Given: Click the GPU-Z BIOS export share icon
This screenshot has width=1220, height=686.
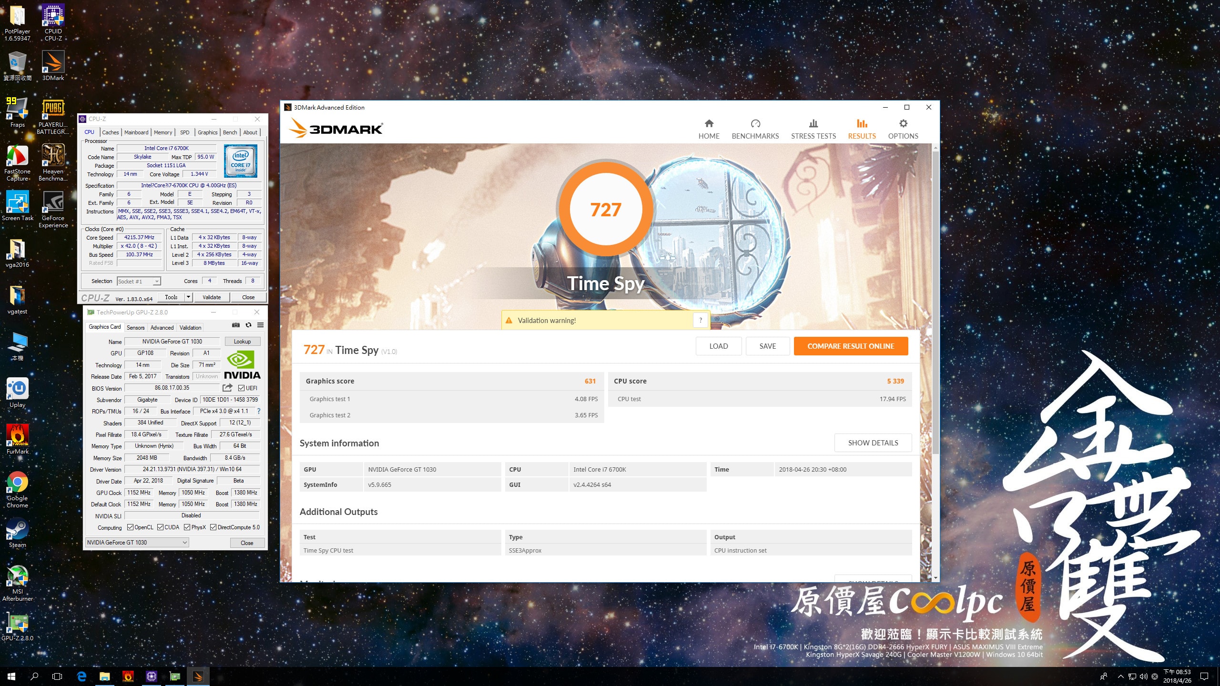Looking at the screenshot, I should click(228, 388).
